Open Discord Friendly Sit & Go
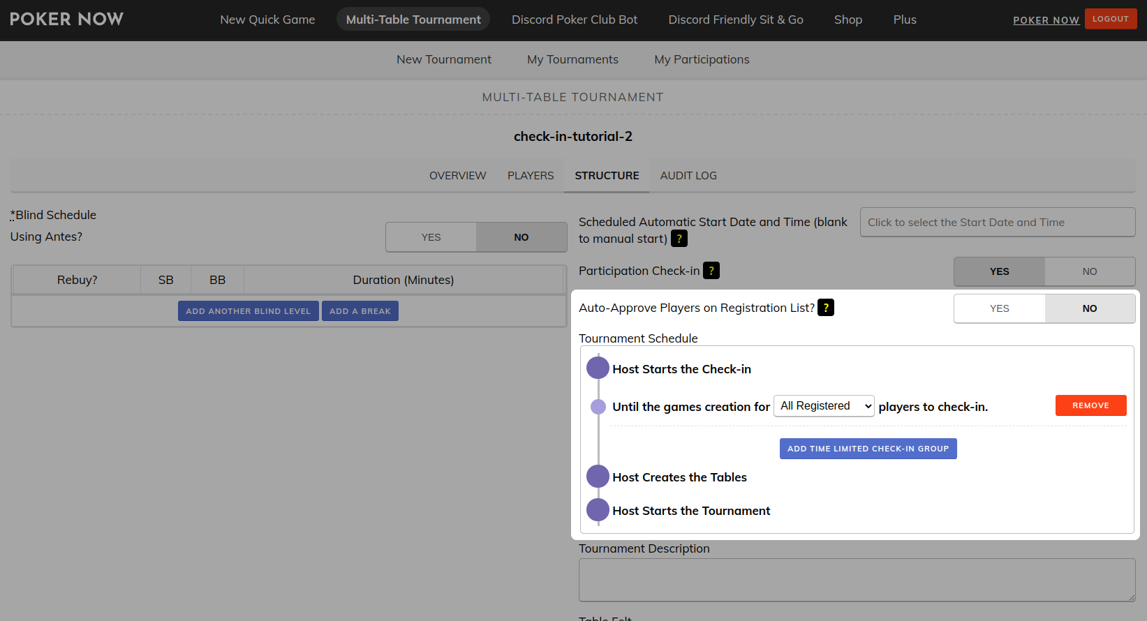This screenshot has width=1147, height=621. (x=736, y=20)
